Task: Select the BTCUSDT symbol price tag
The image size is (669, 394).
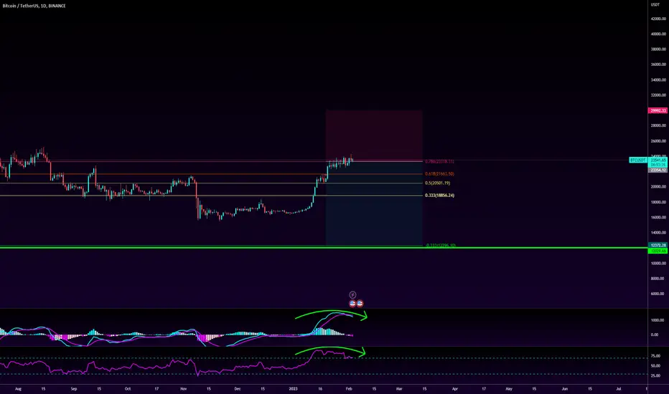Action: pyautogui.click(x=638, y=160)
